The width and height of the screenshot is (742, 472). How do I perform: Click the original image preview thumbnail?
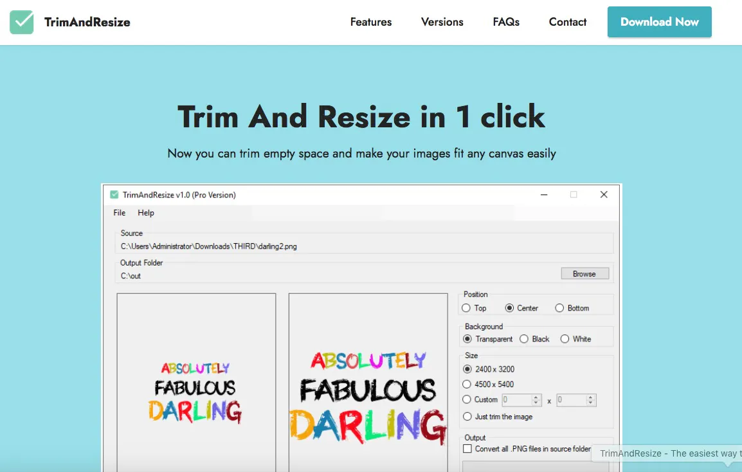tap(196, 383)
